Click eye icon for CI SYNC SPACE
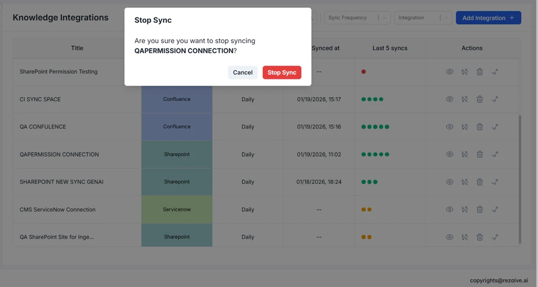 (450, 99)
